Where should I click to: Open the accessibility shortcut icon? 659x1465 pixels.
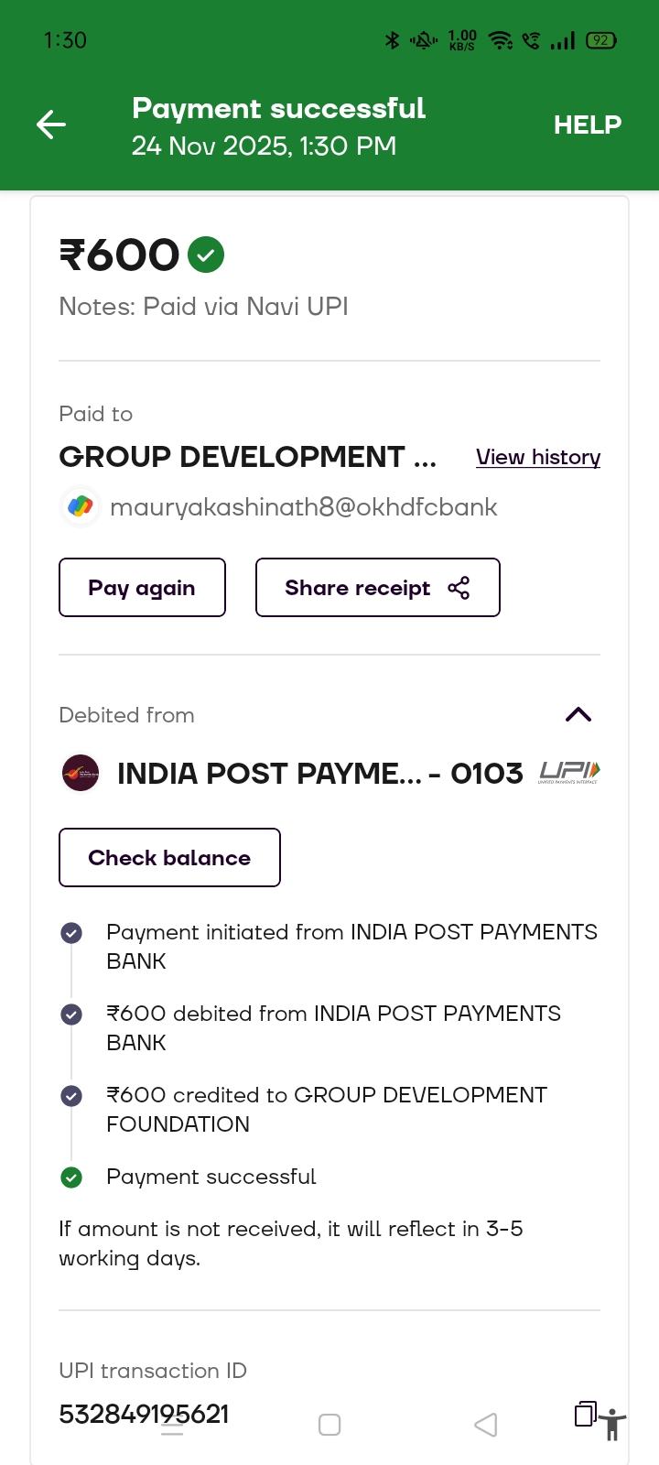point(613,1426)
